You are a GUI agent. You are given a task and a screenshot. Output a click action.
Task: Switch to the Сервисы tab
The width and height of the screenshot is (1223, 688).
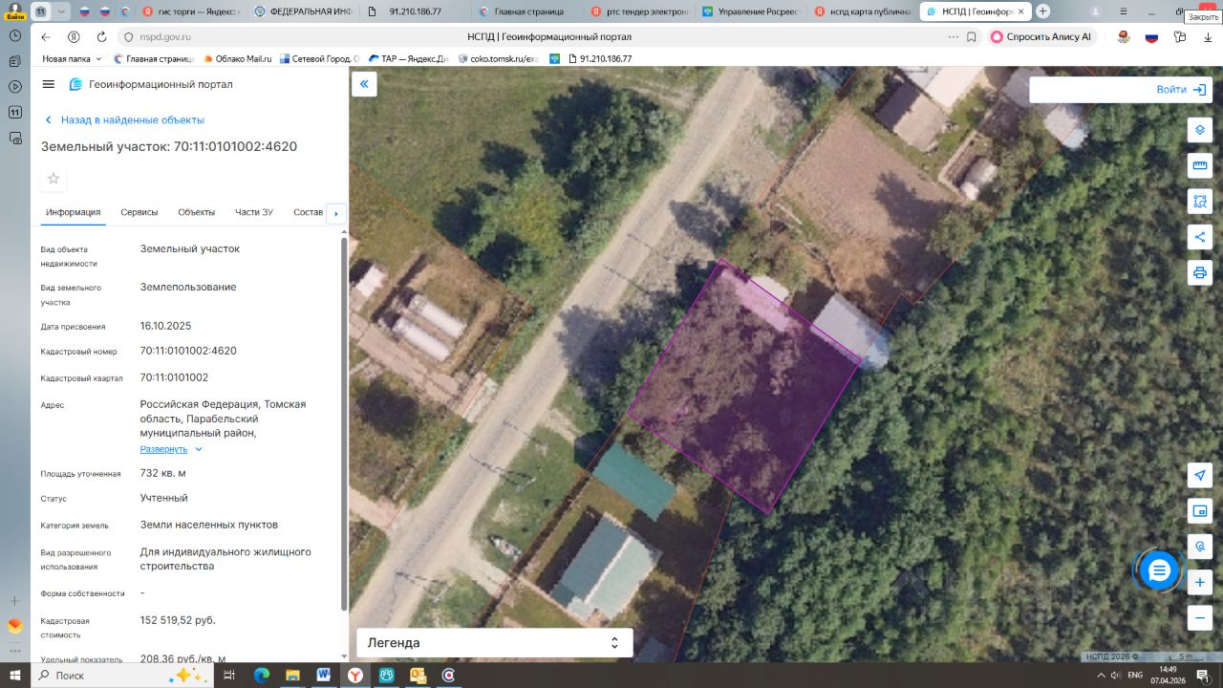click(139, 212)
